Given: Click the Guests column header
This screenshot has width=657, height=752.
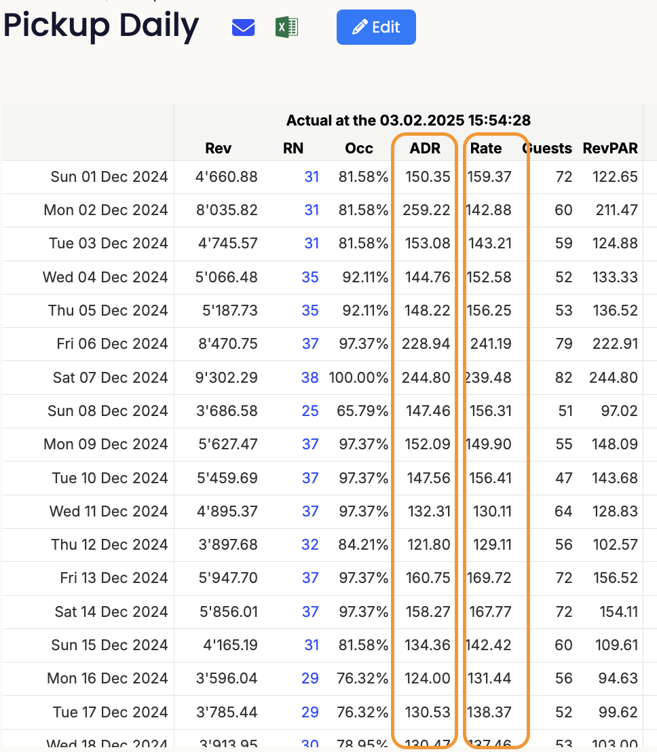Looking at the screenshot, I should (x=548, y=149).
